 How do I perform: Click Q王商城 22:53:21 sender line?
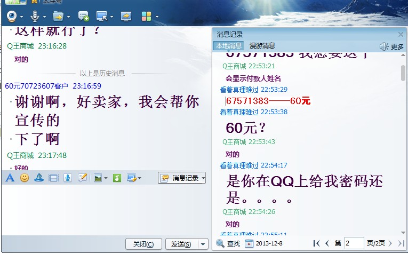click(x=249, y=66)
